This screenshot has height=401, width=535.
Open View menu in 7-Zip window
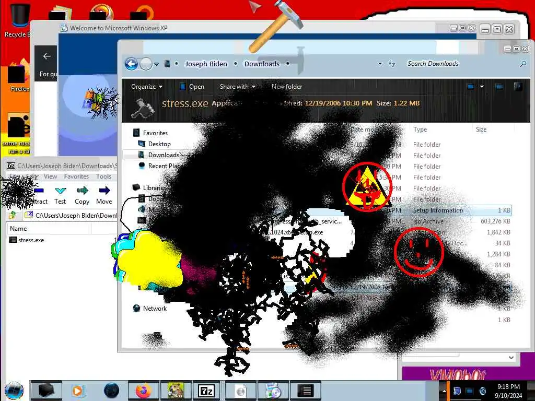50,176
